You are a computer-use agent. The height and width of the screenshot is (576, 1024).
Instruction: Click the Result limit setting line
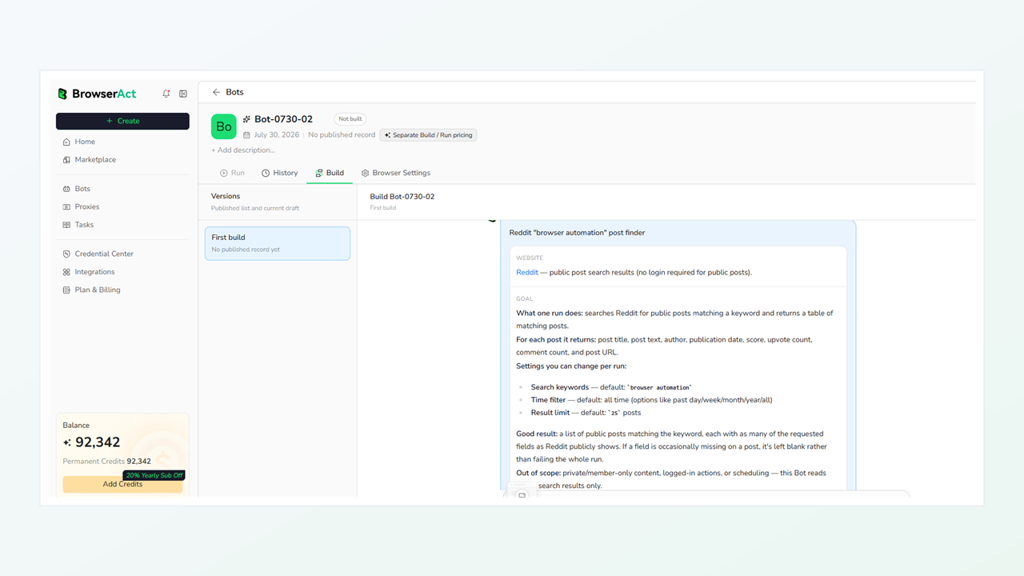pyautogui.click(x=586, y=413)
